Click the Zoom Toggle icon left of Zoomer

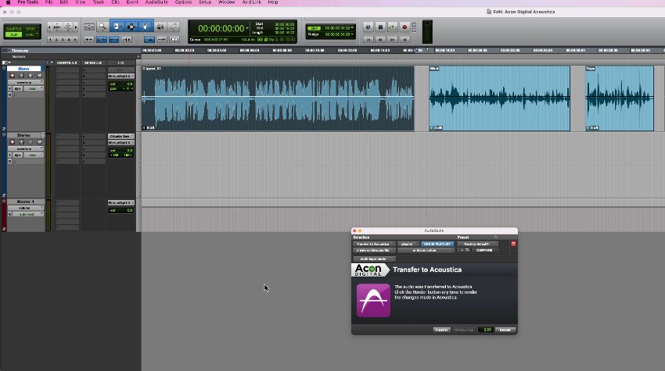89,27
